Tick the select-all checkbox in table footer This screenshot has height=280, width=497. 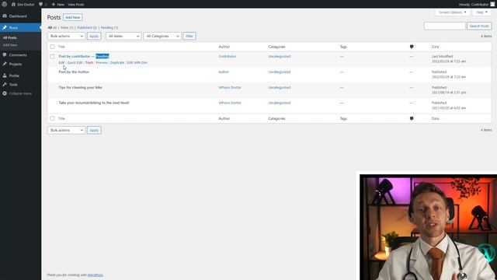(52, 118)
